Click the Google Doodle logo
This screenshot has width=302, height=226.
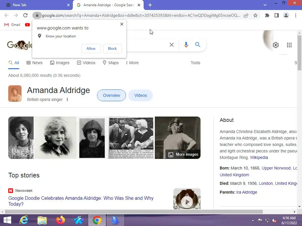click(20, 45)
